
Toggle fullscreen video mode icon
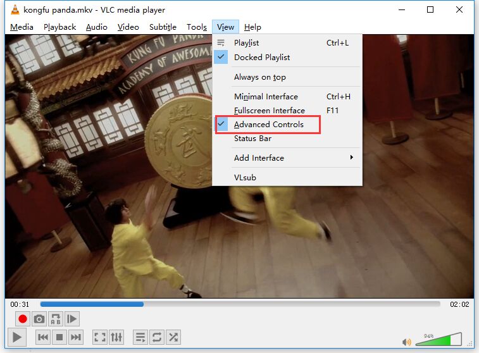point(100,337)
